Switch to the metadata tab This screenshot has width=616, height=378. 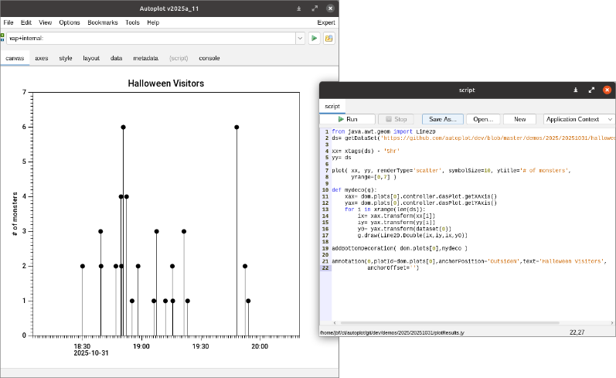click(145, 58)
